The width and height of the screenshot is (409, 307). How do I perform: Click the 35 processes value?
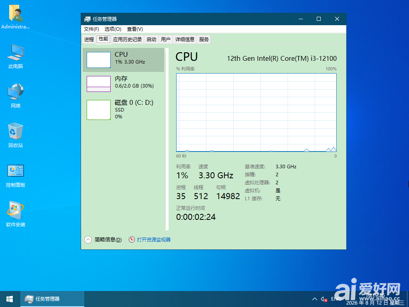(181, 196)
